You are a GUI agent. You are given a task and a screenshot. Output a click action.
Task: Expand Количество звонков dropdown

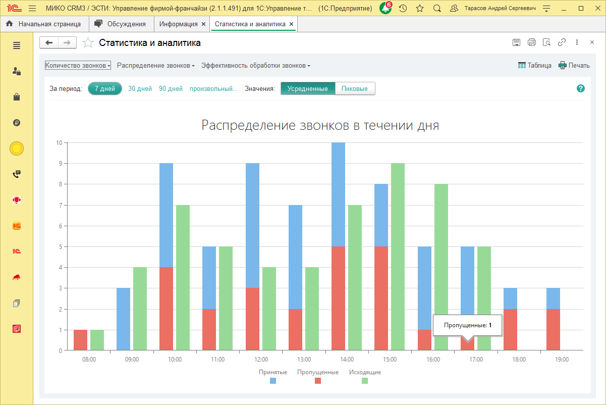click(78, 66)
